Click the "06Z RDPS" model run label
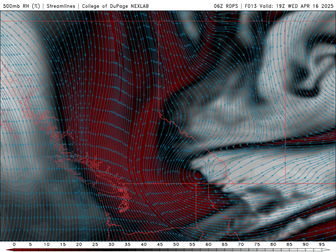The height and width of the screenshot is (252, 336). (x=226, y=6)
